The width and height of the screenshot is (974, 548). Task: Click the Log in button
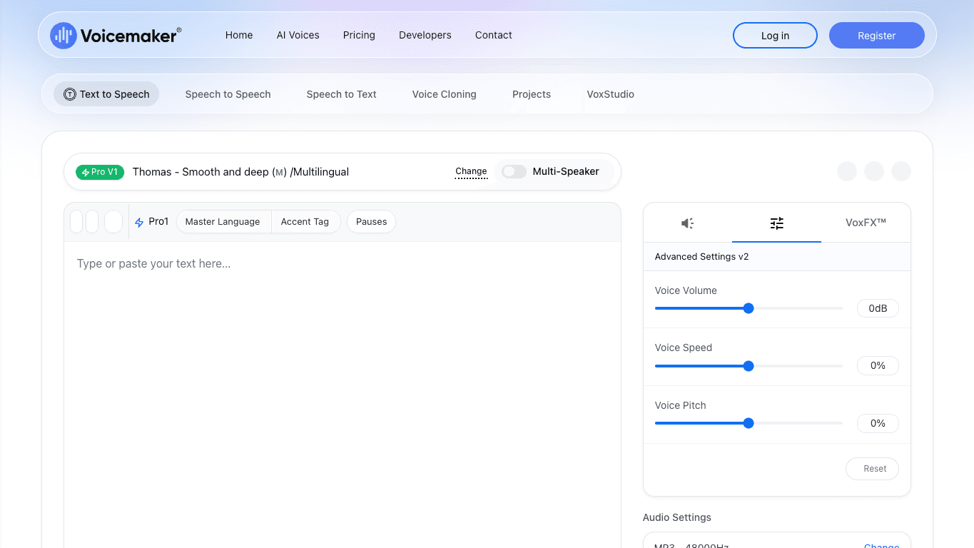coord(775,36)
